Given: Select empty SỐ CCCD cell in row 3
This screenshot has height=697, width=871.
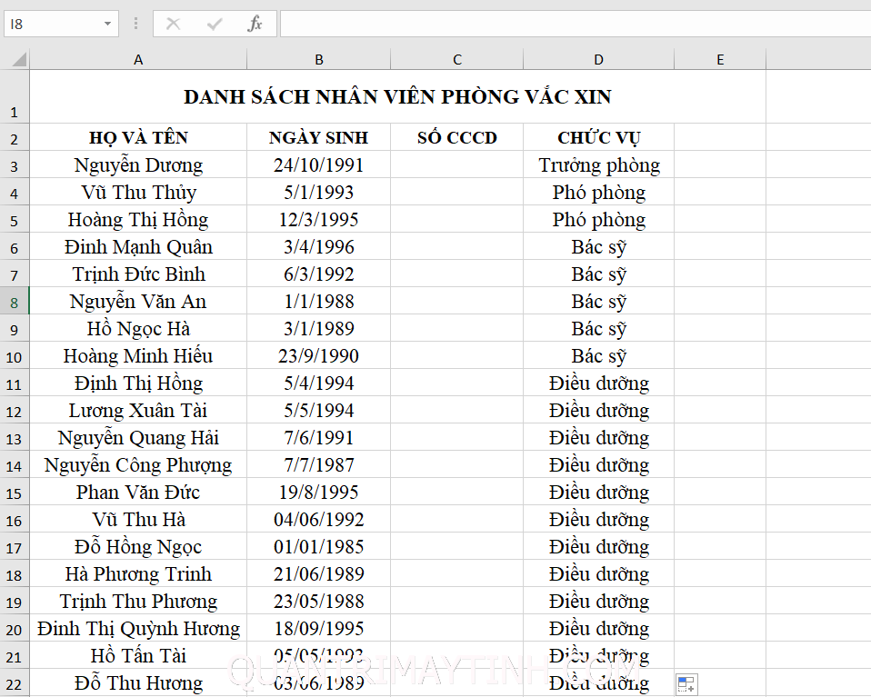Looking at the screenshot, I should coord(457,165).
